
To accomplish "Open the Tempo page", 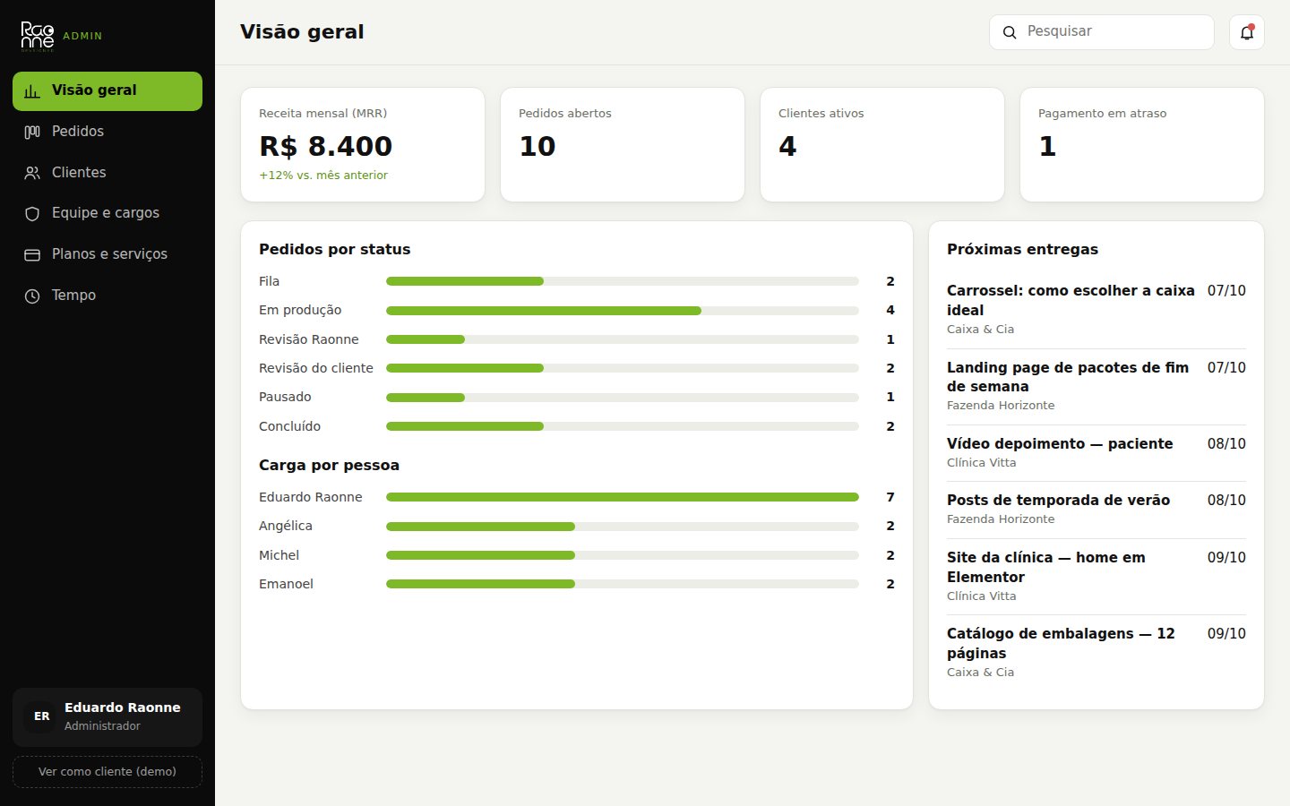I will 107,296.
